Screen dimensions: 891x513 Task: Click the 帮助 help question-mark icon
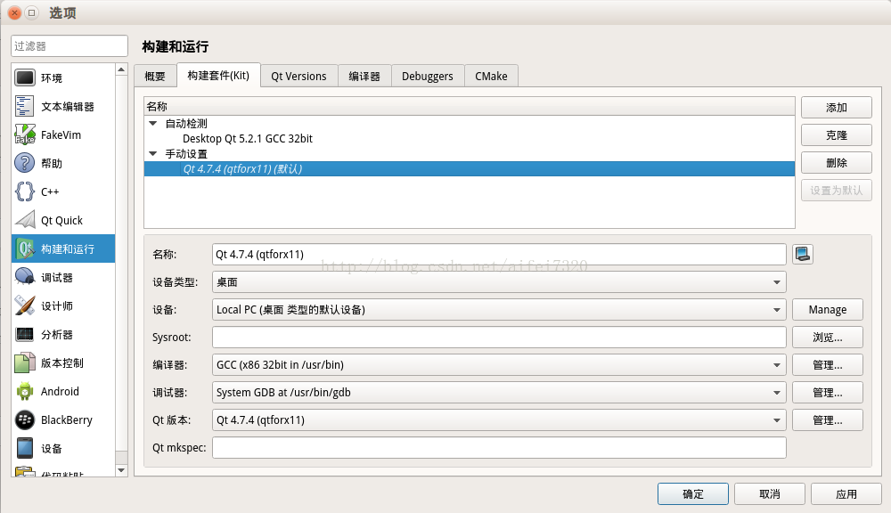pos(25,163)
